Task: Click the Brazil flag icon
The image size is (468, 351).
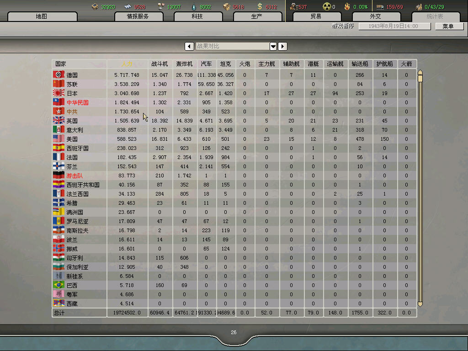Action: [58, 285]
